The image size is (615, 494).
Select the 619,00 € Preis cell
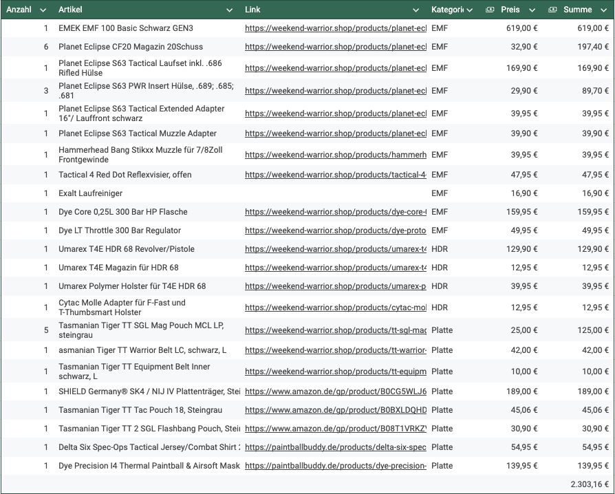[x=521, y=28]
